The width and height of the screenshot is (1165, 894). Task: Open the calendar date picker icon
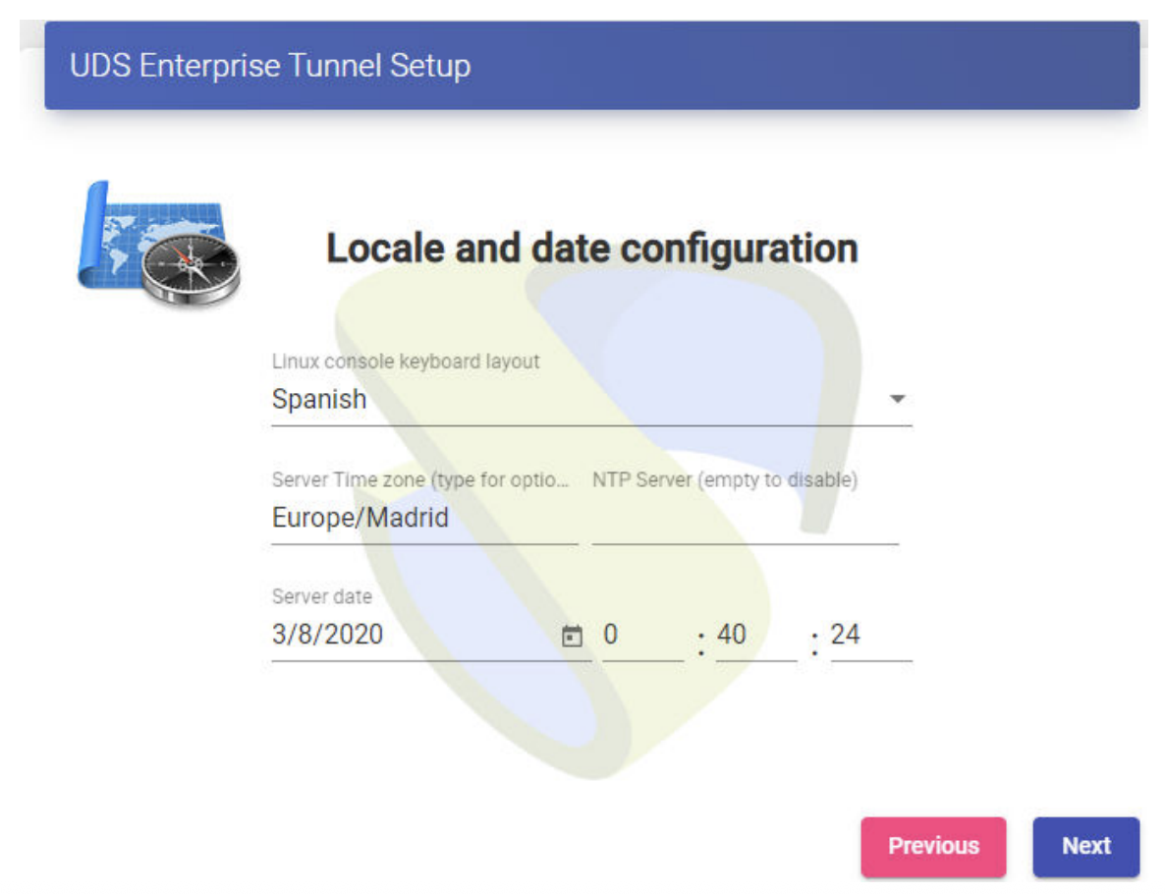tap(571, 637)
